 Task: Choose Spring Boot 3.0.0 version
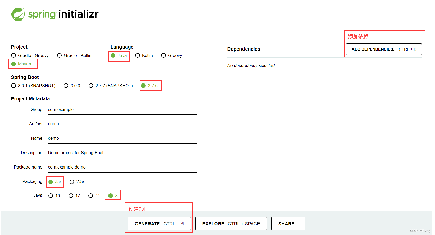[72, 86]
